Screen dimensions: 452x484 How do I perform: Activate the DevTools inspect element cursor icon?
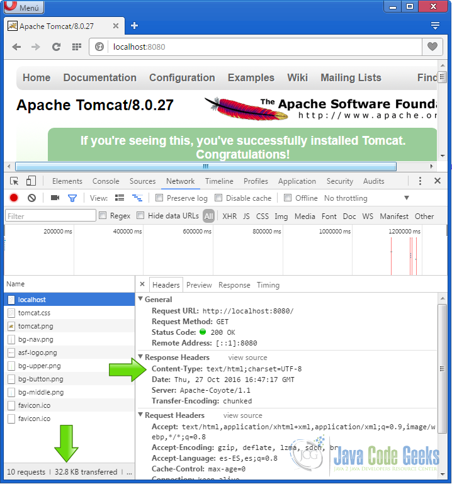pyautogui.click(x=14, y=181)
